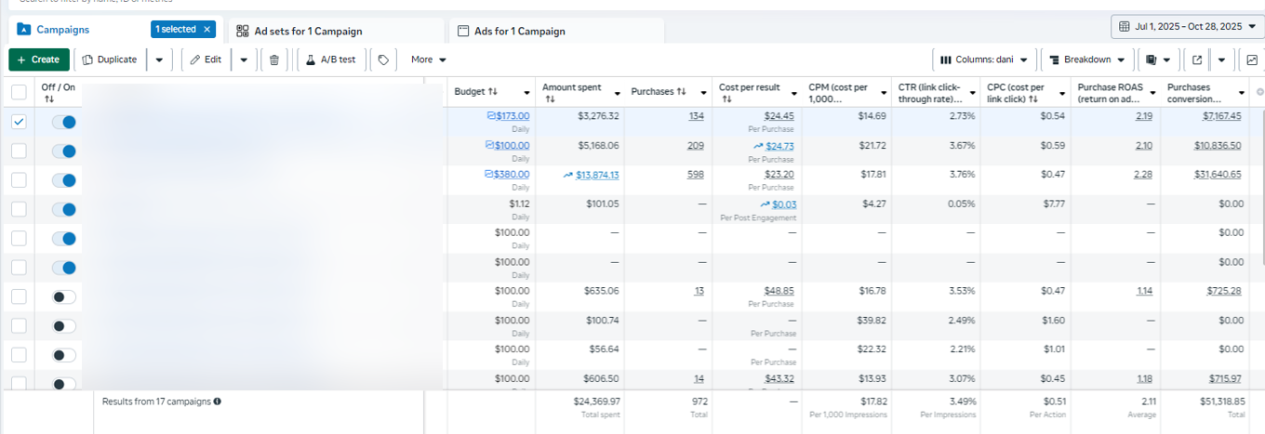Uncheck the checkbox of the $173.00 budget row
The image size is (1265, 434).
(19, 122)
